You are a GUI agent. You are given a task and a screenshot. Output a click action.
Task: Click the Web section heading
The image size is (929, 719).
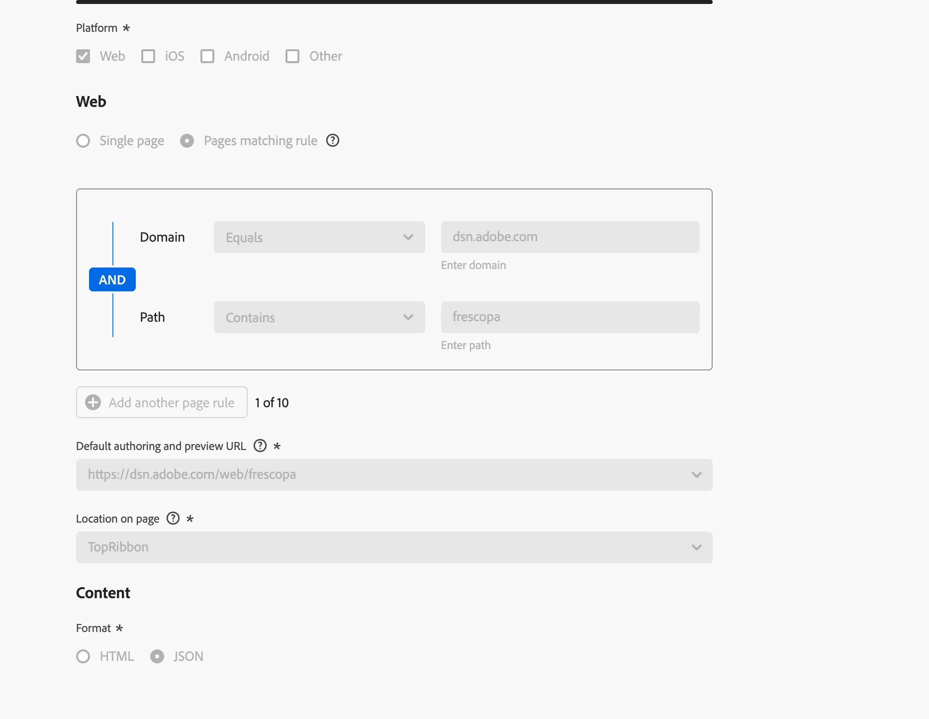pyautogui.click(x=91, y=101)
